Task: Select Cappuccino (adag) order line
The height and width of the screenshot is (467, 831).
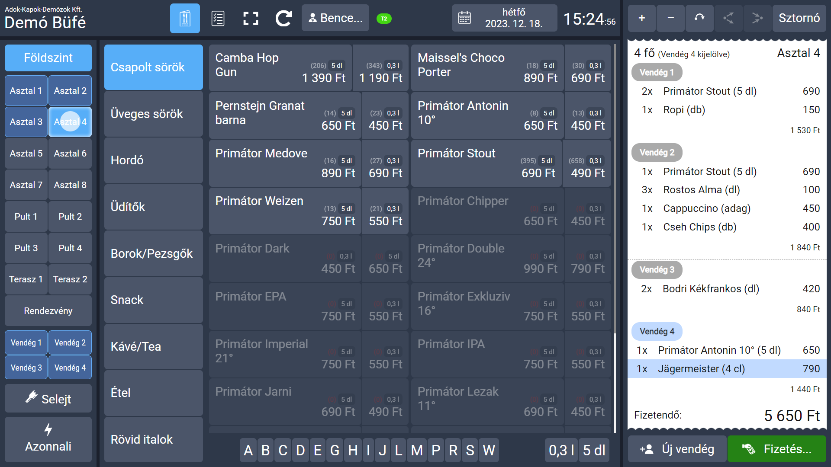Action: (x=727, y=208)
